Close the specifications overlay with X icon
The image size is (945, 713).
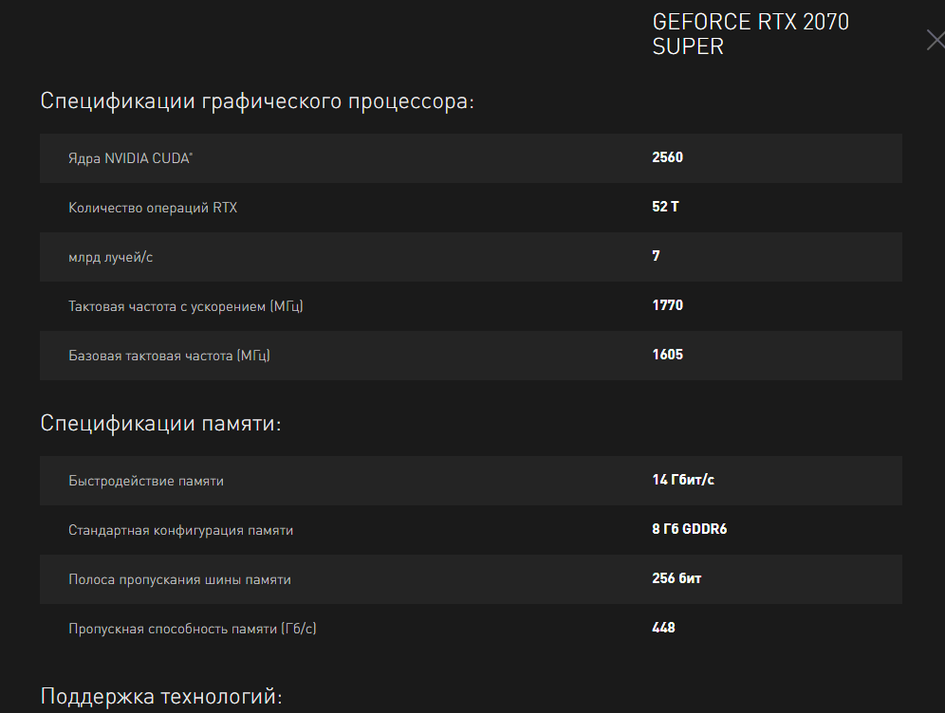click(x=936, y=41)
